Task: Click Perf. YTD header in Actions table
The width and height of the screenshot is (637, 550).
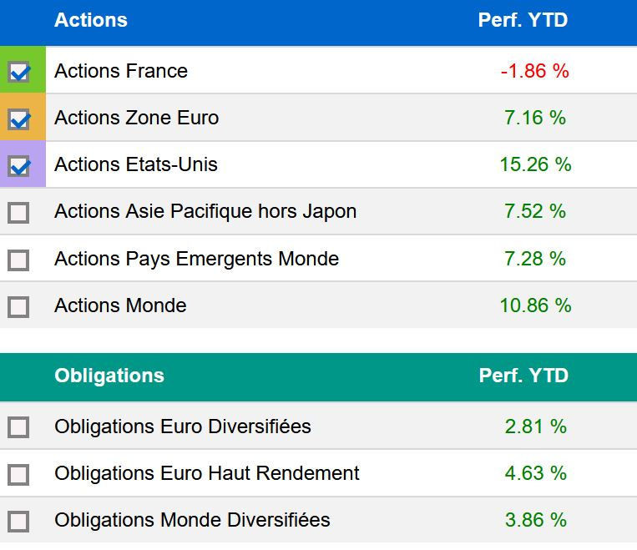Action: 523,20
